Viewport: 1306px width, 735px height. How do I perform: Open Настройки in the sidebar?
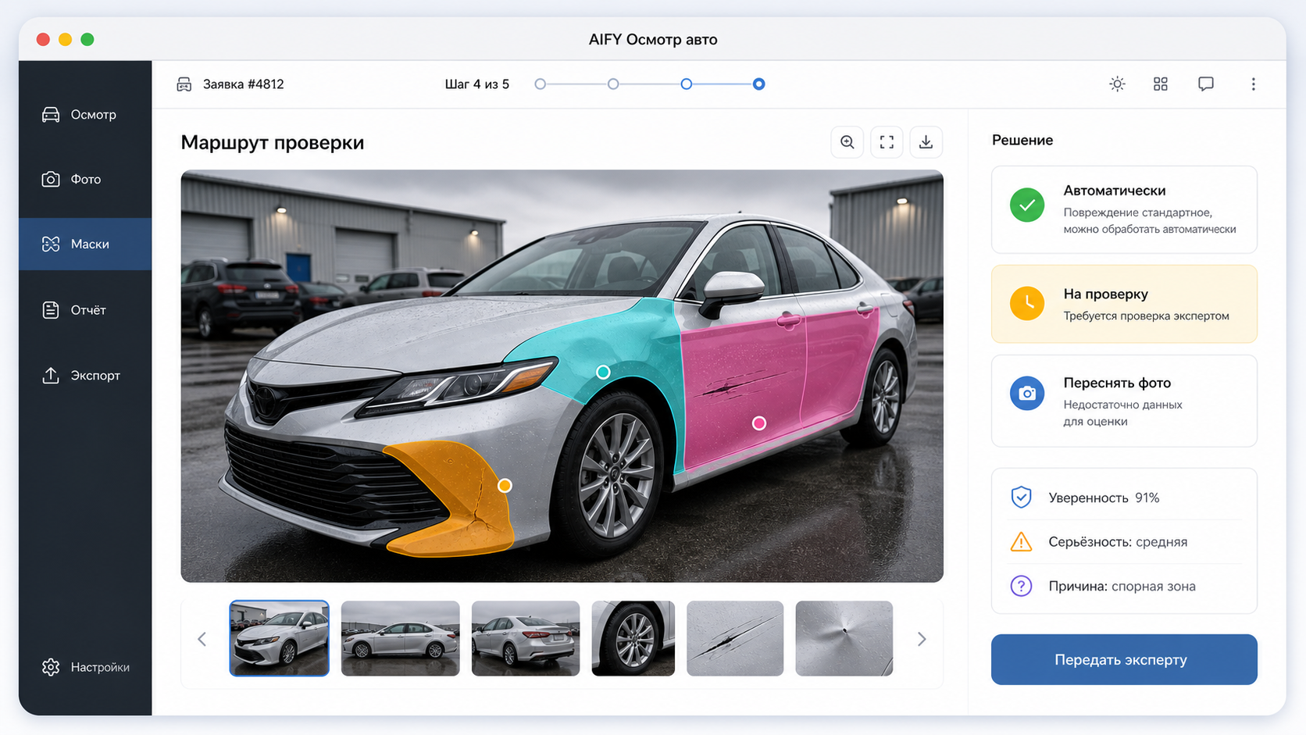tap(85, 667)
